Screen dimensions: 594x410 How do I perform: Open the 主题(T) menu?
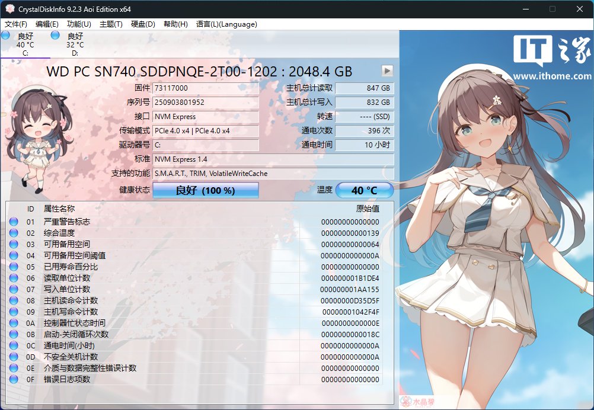click(111, 24)
